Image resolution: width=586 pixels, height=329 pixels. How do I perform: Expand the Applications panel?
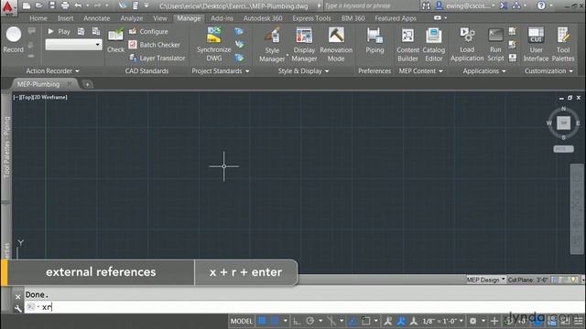point(484,71)
